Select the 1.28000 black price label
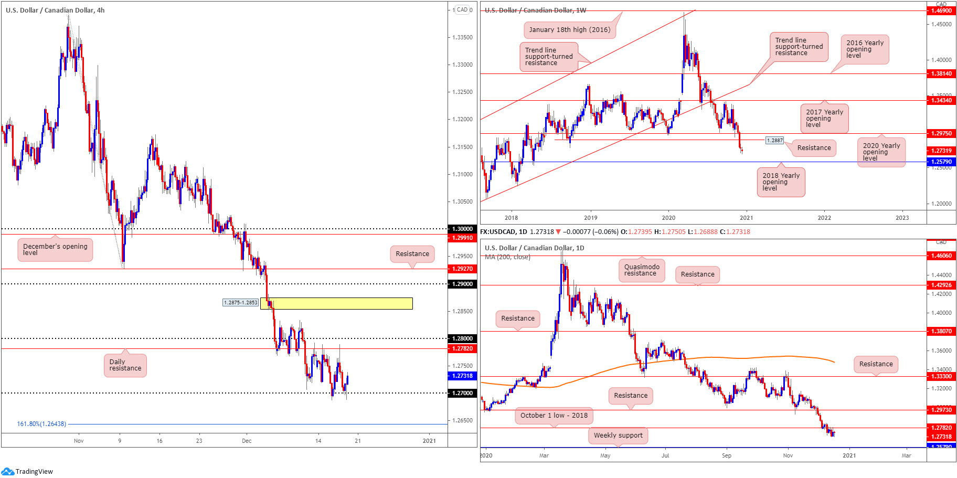This screenshot has width=957, height=478. pos(462,338)
